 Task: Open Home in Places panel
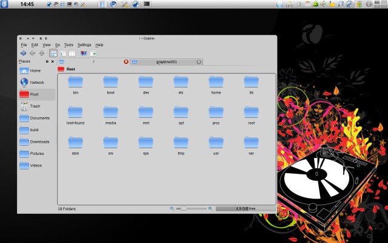37,70
